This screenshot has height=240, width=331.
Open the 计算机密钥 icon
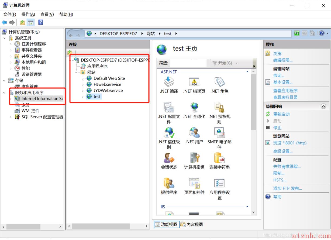point(194,158)
